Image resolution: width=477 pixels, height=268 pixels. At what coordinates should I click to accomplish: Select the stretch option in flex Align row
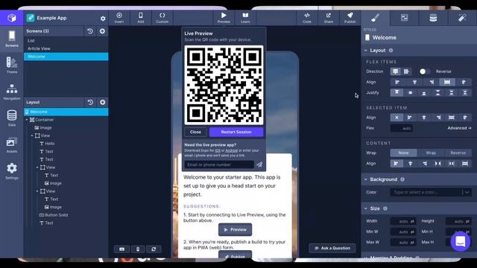(447, 82)
